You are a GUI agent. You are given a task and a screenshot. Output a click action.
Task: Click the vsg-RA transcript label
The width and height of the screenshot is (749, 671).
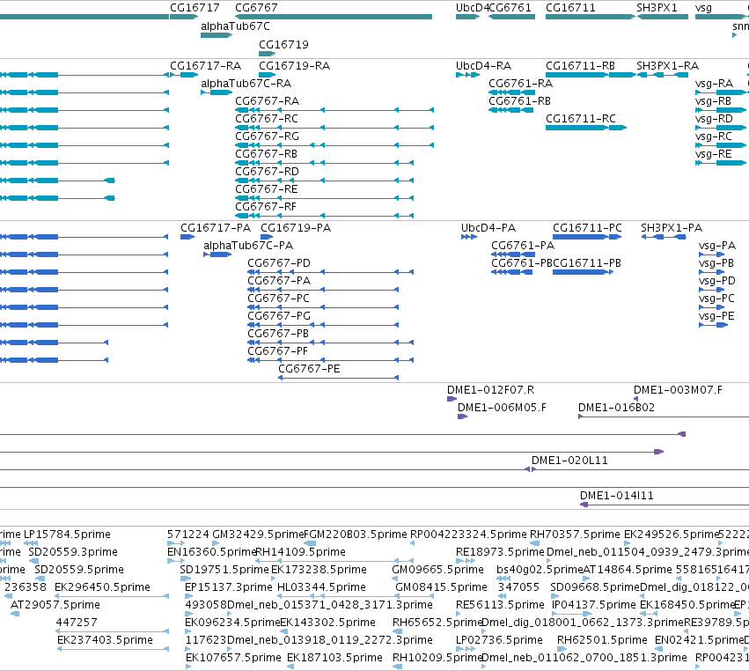point(714,84)
